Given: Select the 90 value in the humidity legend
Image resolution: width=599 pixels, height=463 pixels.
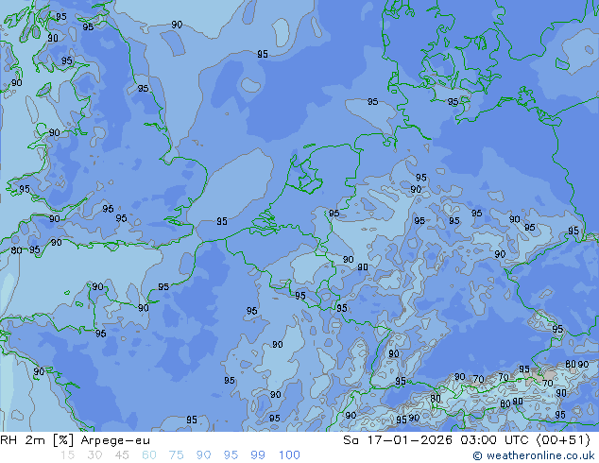Looking at the screenshot, I should click(x=203, y=455).
